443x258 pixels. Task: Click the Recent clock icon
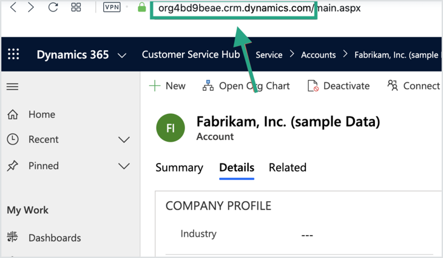[x=13, y=139]
